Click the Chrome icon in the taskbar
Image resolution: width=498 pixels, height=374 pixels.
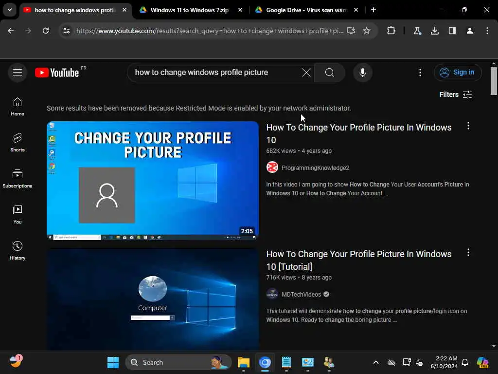pyautogui.click(x=265, y=362)
